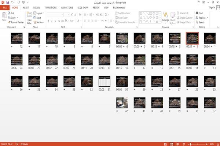
Task: Open the font size combo box
Action: [x=66, y=15]
